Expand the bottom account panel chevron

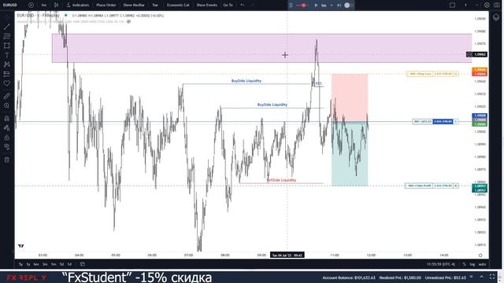pyautogui.click(x=481, y=277)
